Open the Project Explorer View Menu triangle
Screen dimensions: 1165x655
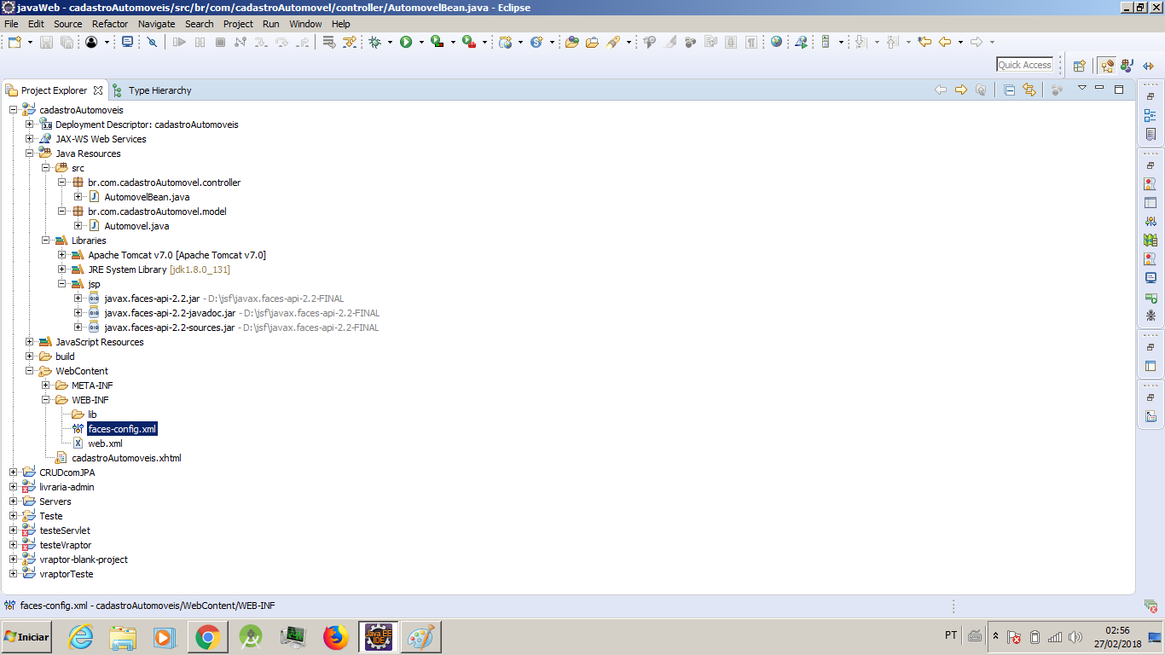pos(1082,89)
